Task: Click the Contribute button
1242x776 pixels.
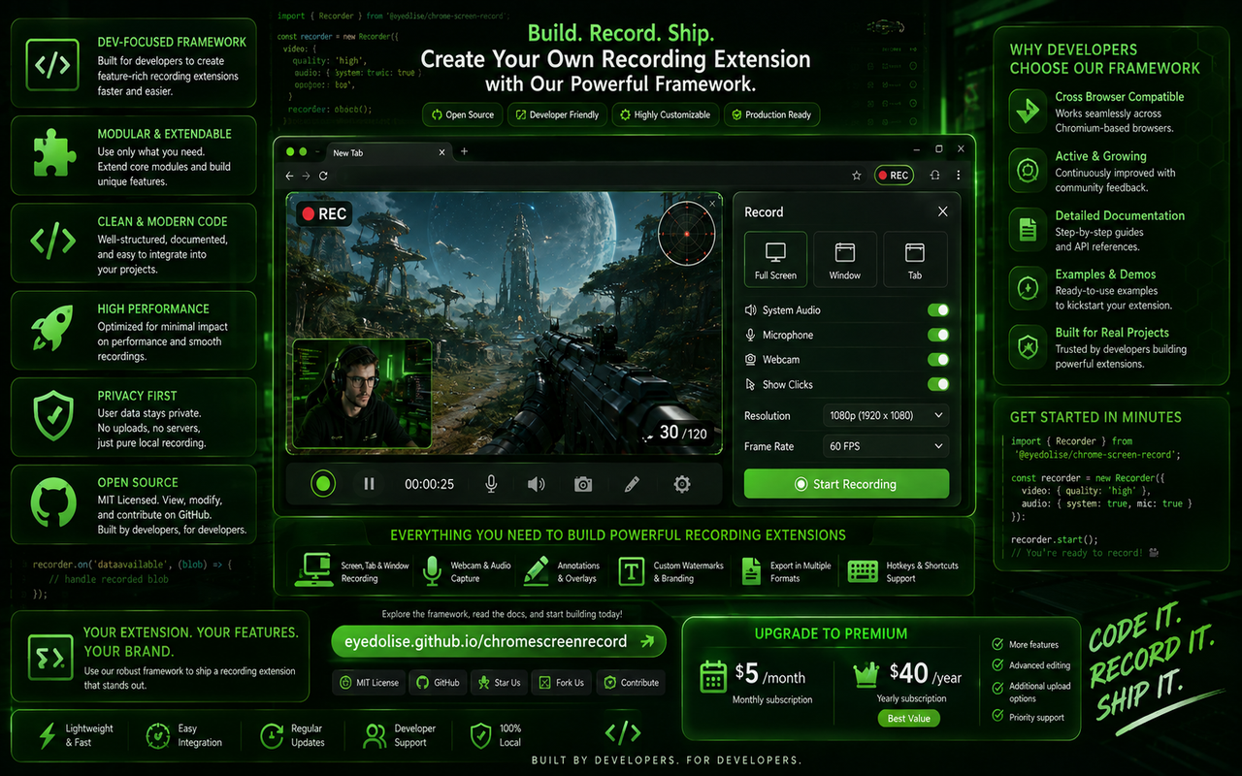Action: coord(631,683)
